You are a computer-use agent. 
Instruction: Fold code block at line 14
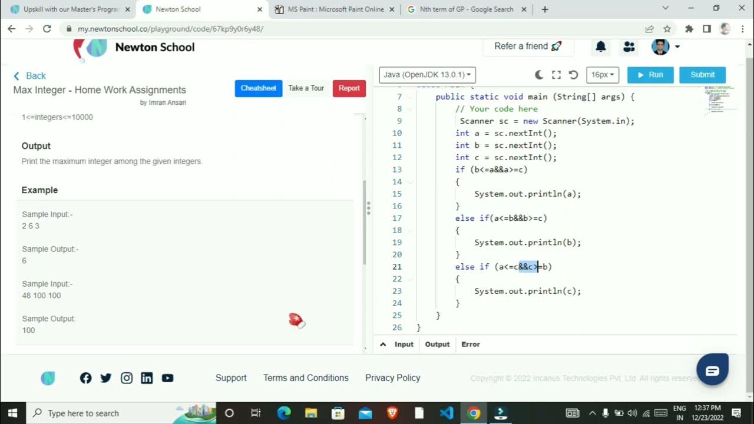tap(411, 182)
